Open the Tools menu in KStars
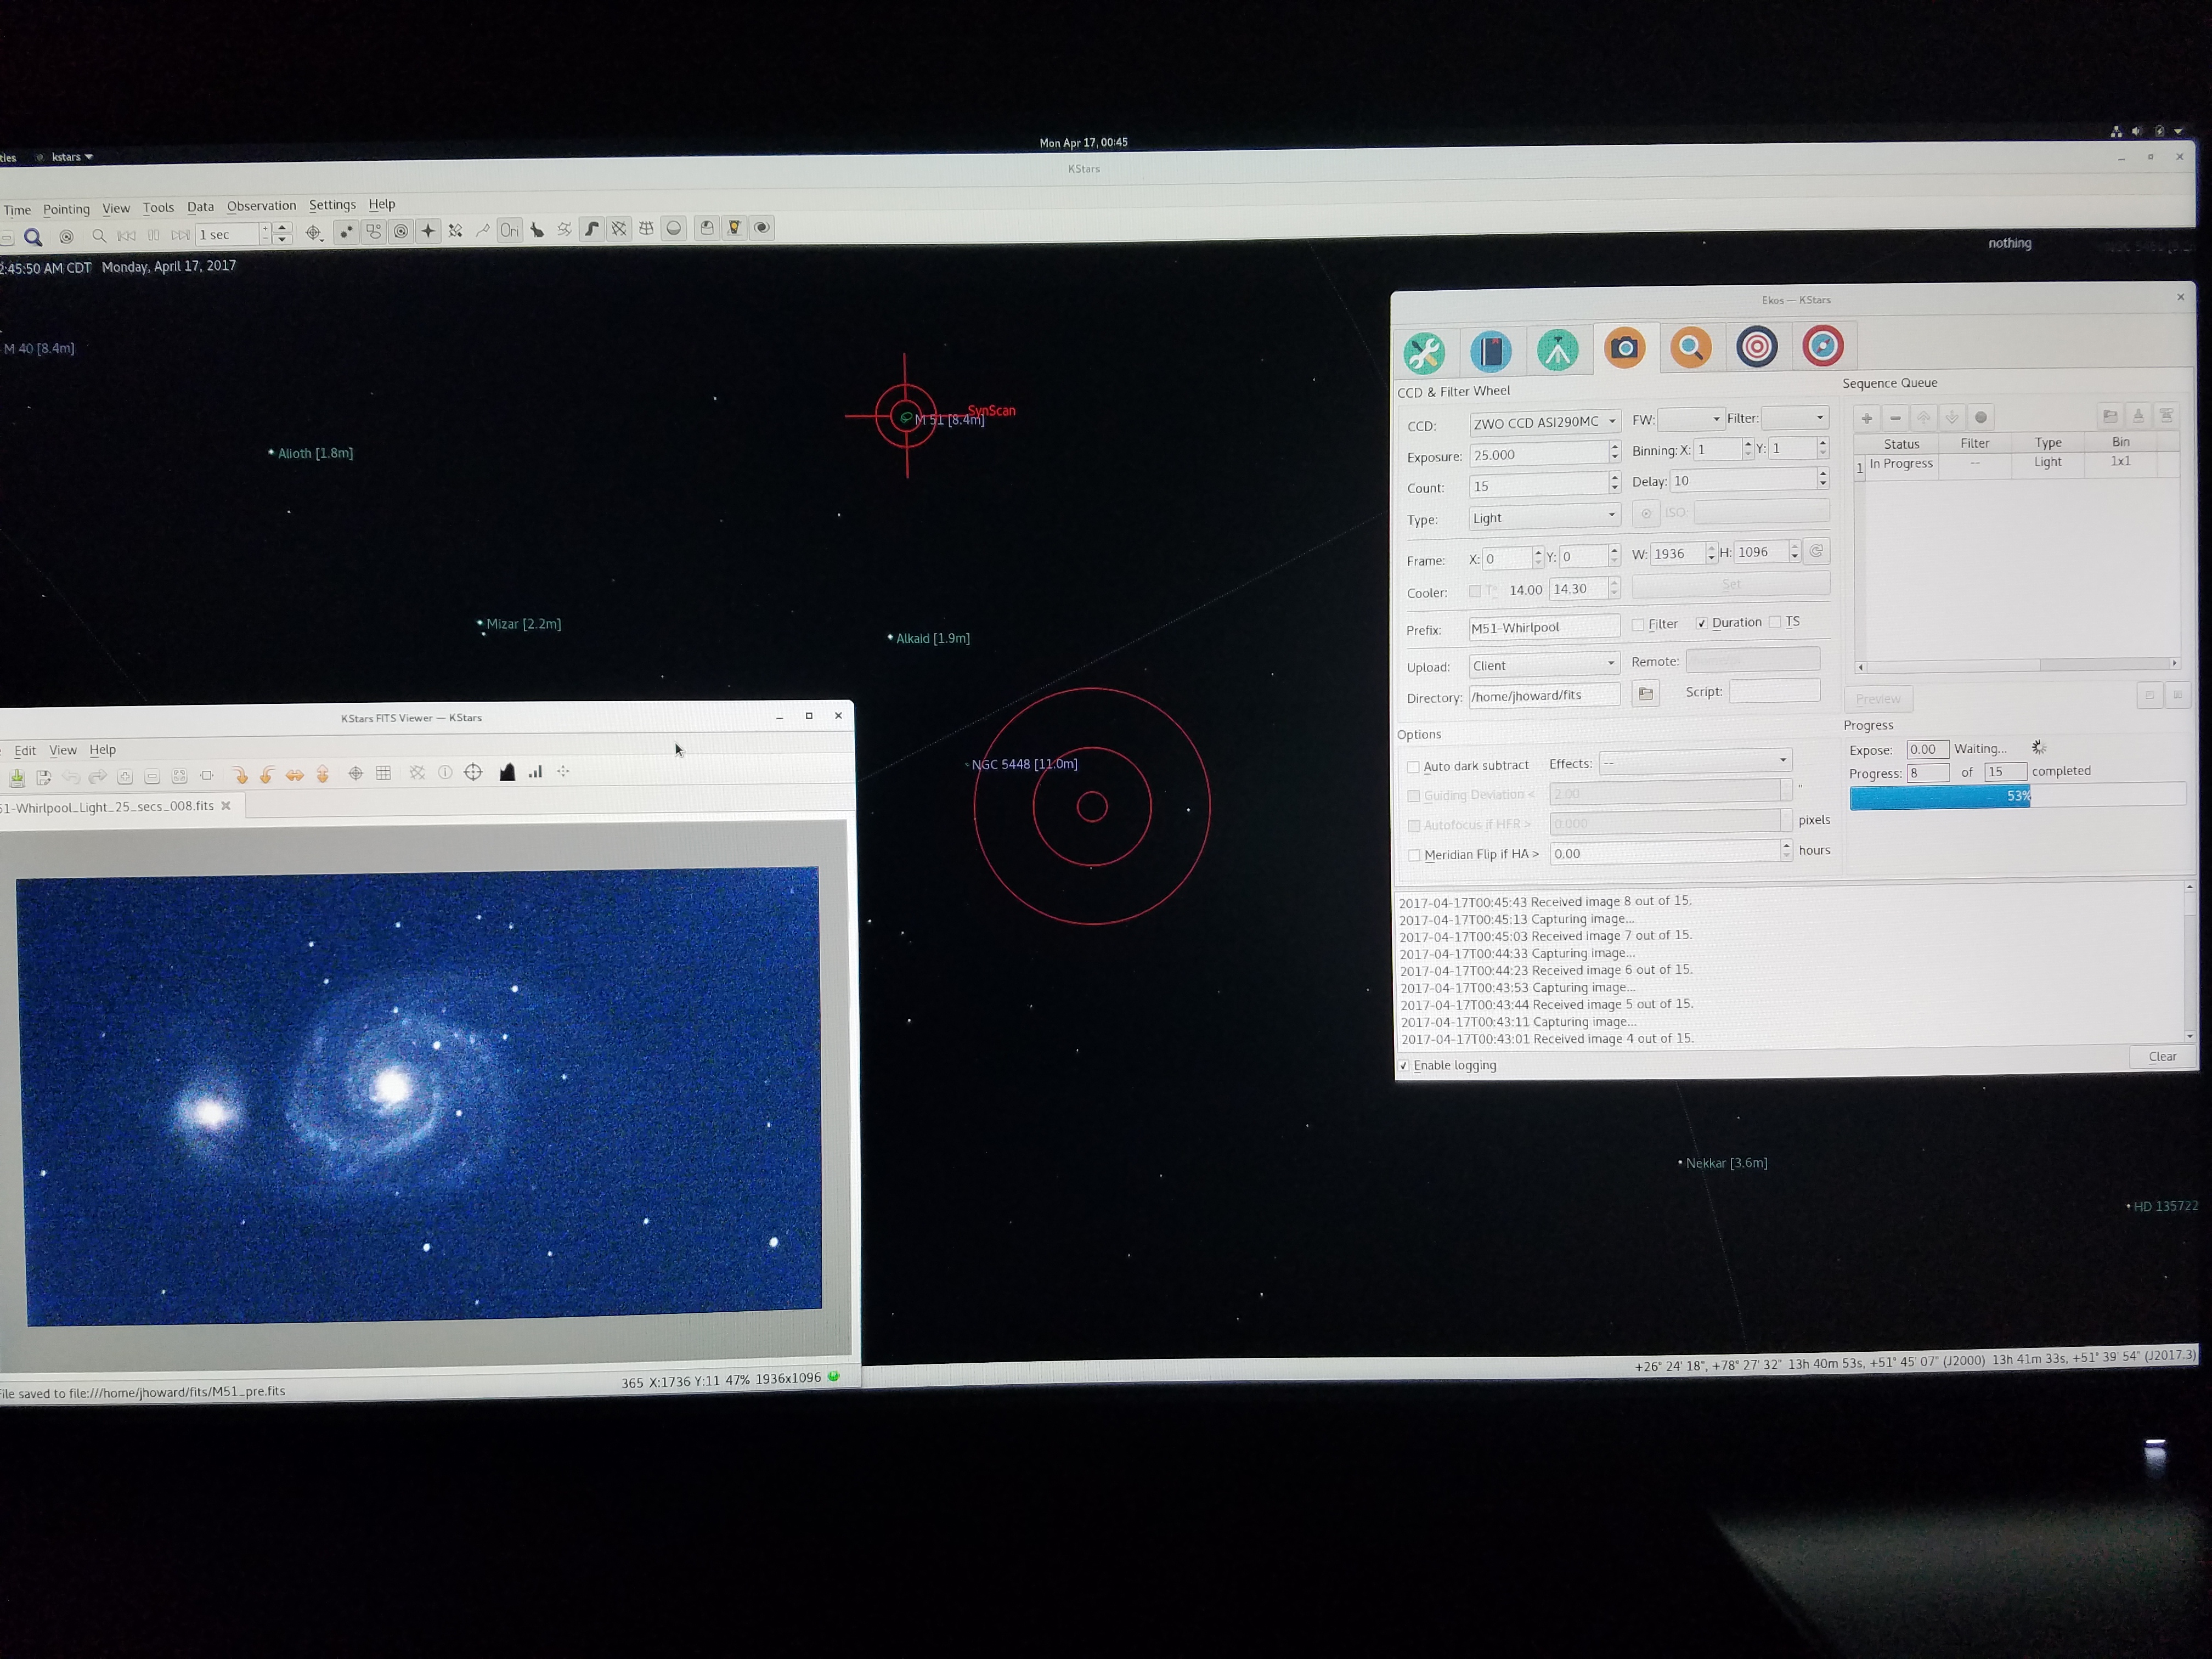 point(158,208)
